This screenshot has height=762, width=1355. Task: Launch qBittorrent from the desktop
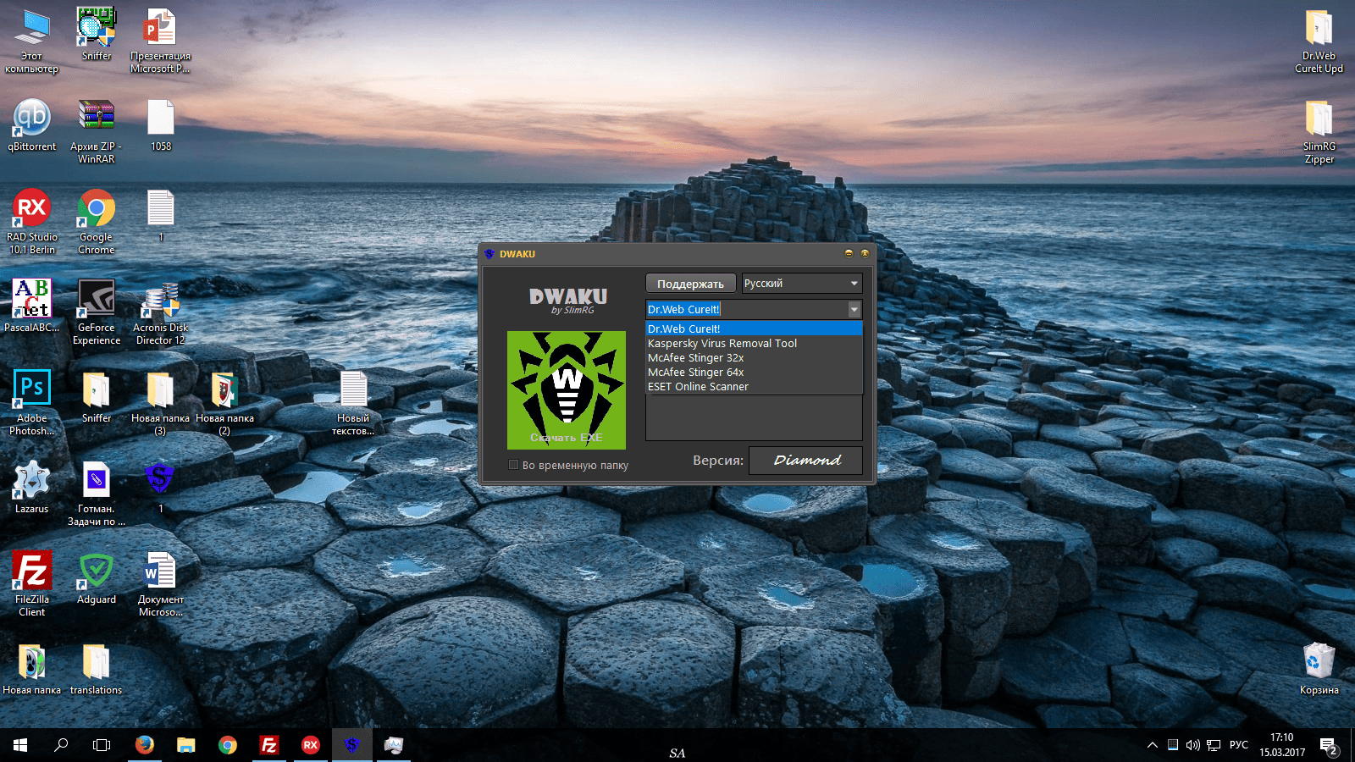tap(32, 124)
